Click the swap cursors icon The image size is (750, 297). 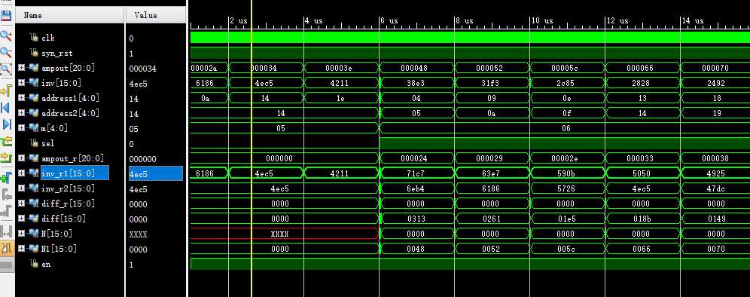click(6, 232)
